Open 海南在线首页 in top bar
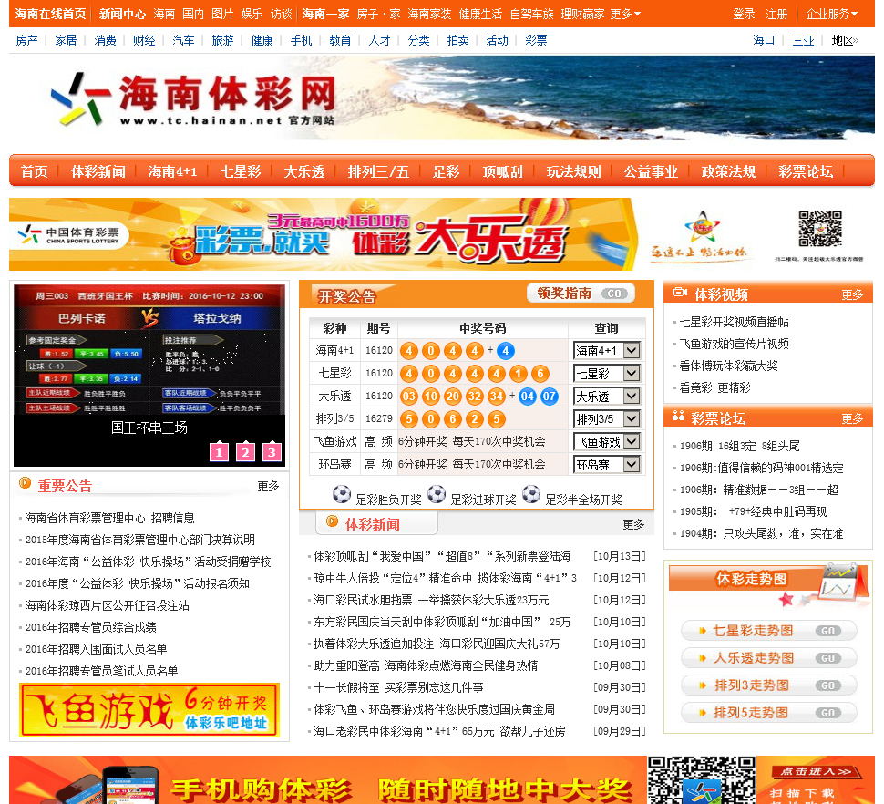The image size is (884, 804). pos(51,14)
